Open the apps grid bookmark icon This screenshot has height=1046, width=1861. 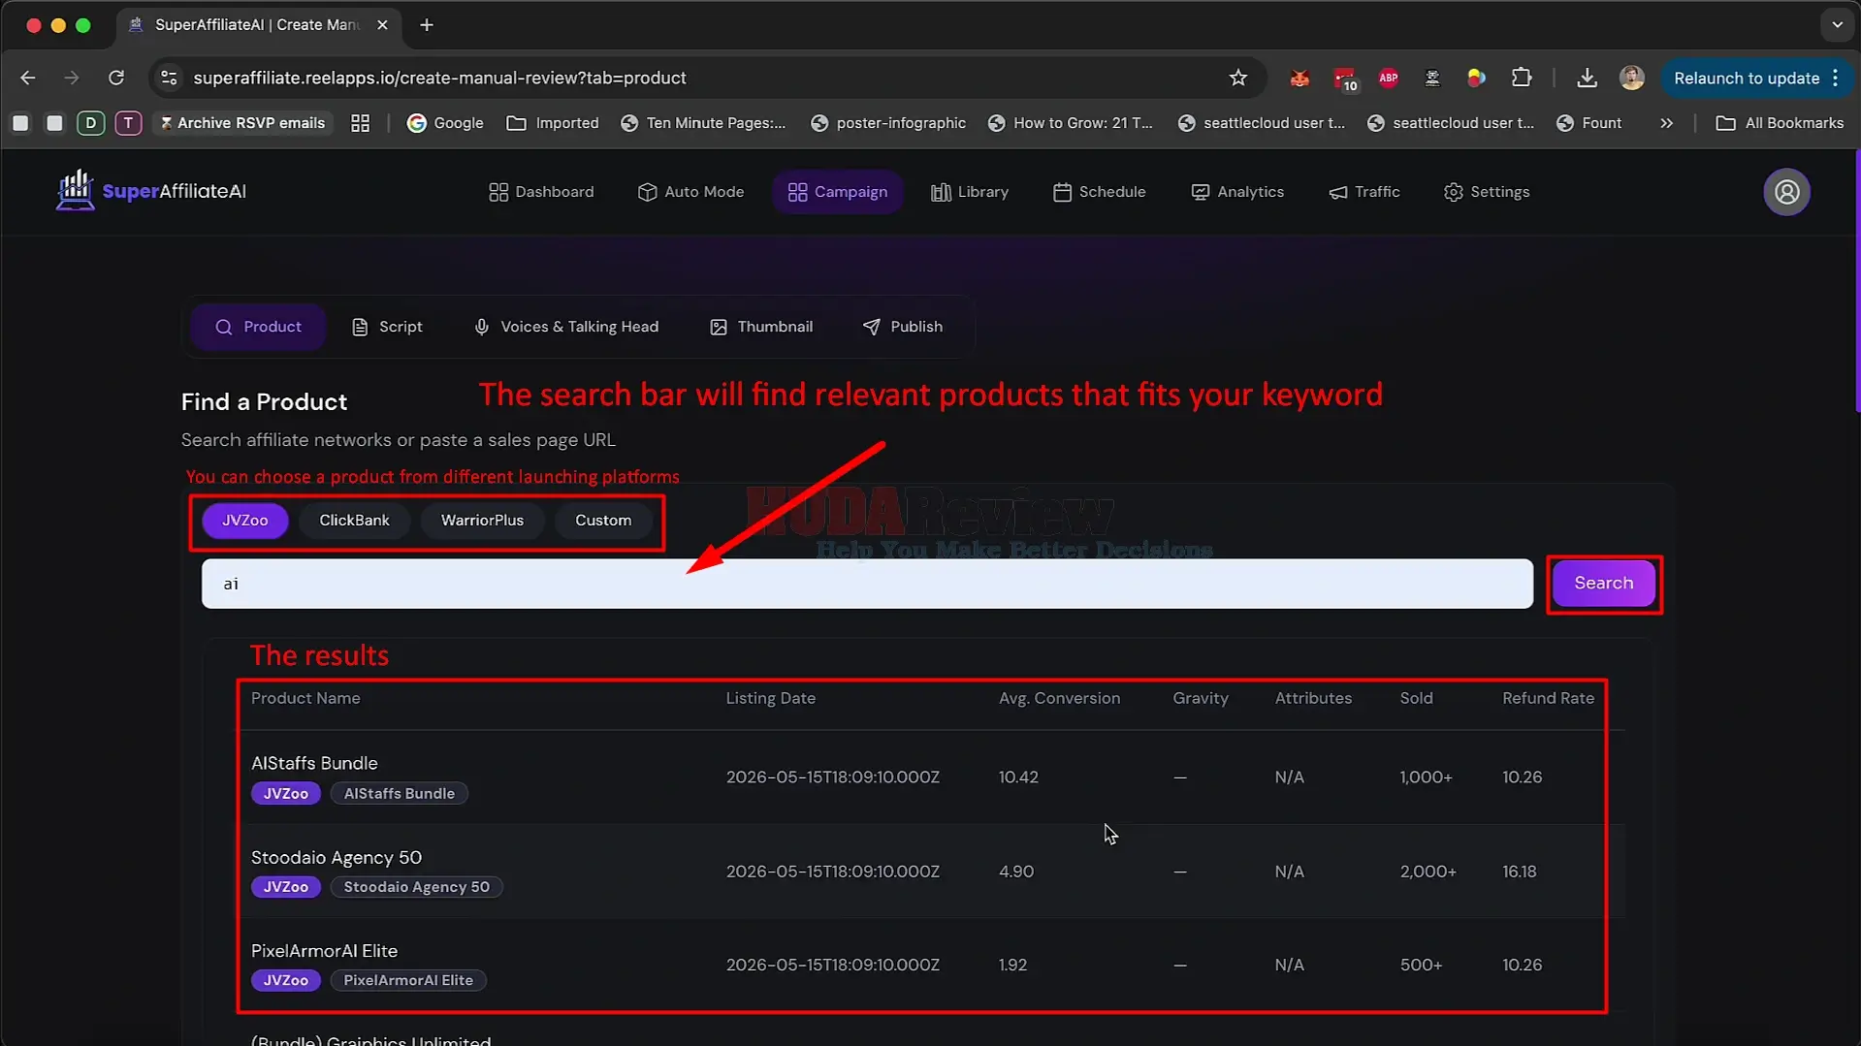(360, 123)
